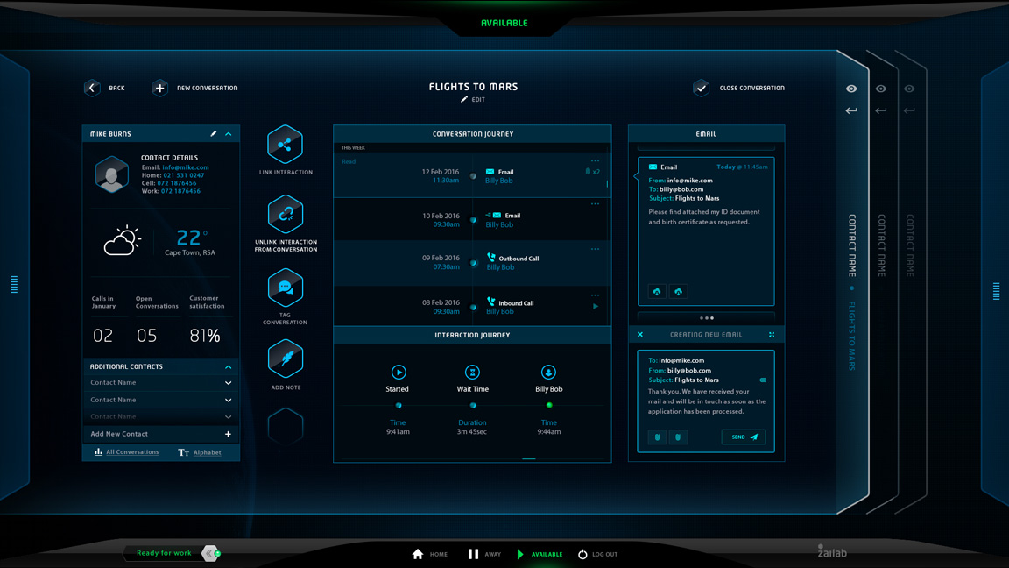Select the Link Interaction icon
The height and width of the screenshot is (568, 1009).
pyautogui.click(x=285, y=144)
